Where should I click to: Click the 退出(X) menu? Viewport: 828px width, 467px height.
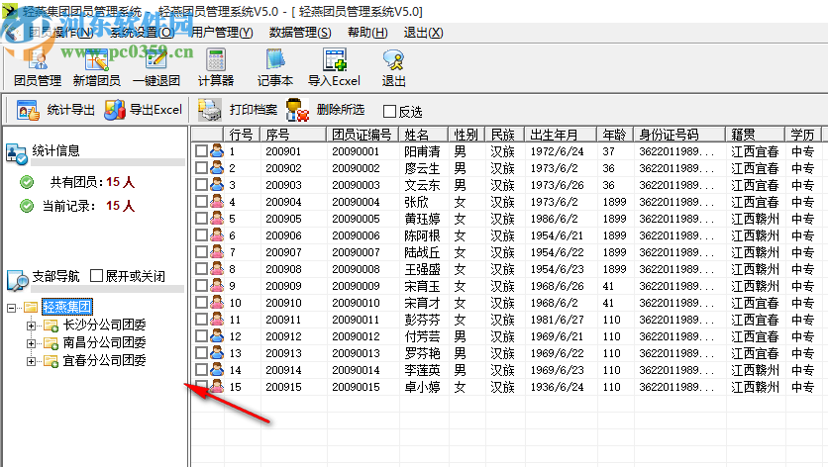pos(423,33)
